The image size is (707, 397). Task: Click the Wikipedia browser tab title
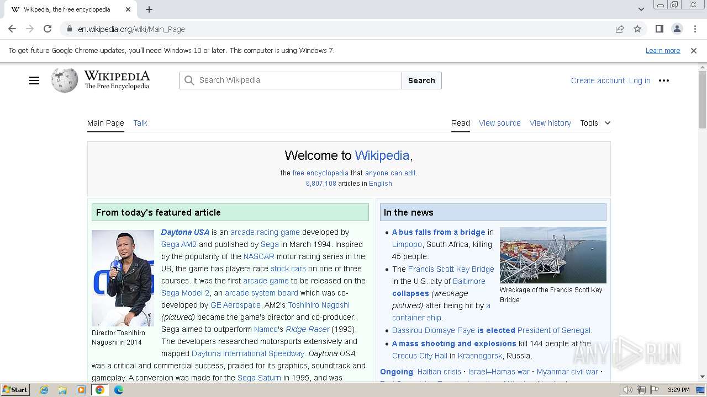coord(67,9)
